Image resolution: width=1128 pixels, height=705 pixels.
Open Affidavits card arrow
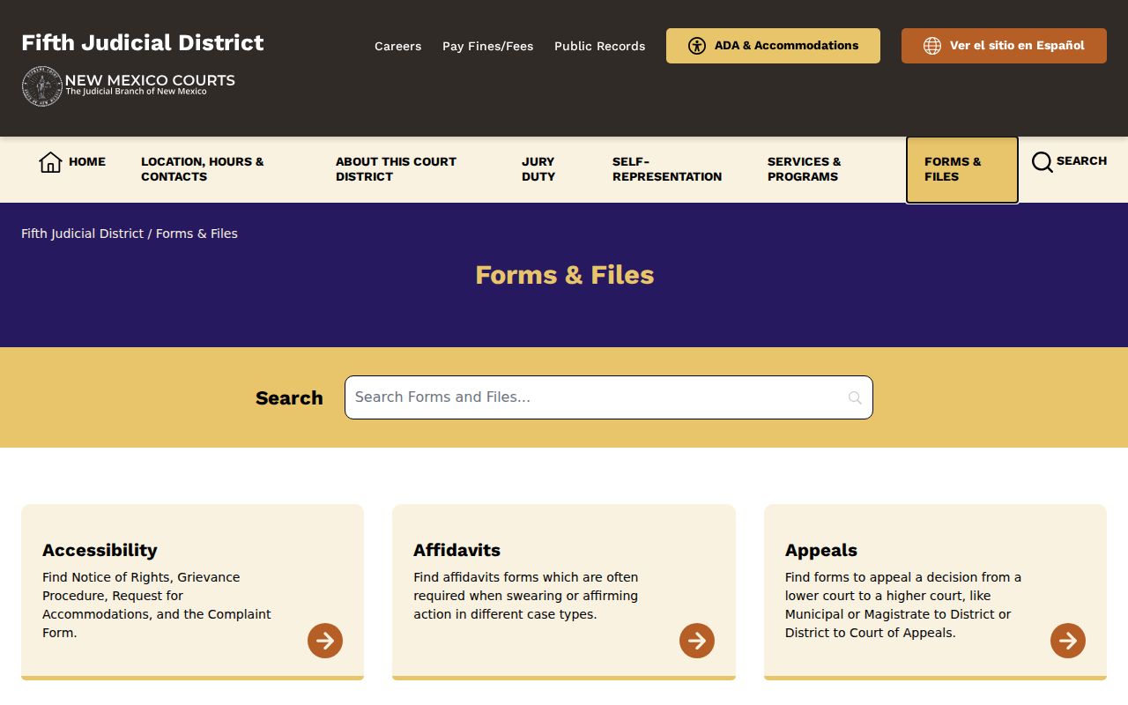697,641
